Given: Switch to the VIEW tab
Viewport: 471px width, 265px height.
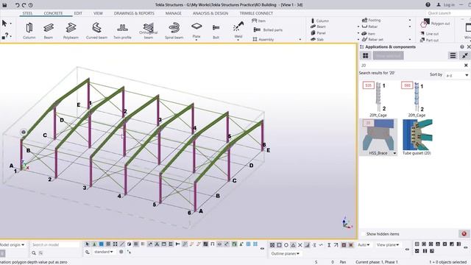Looking at the screenshot, I should pyautogui.click(x=98, y=13).
